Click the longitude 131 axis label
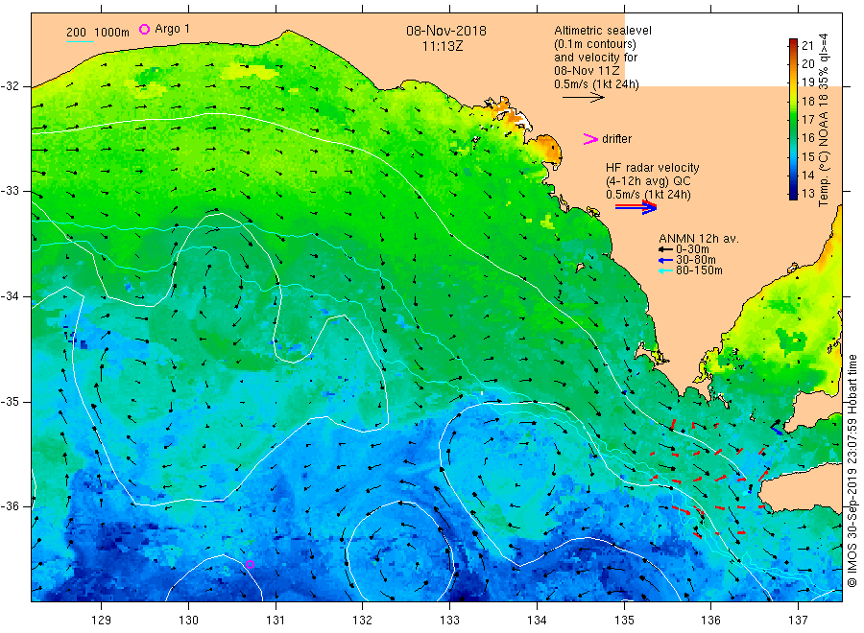The height and width of the screenshot is (633, 864). (x=276, y=621)
